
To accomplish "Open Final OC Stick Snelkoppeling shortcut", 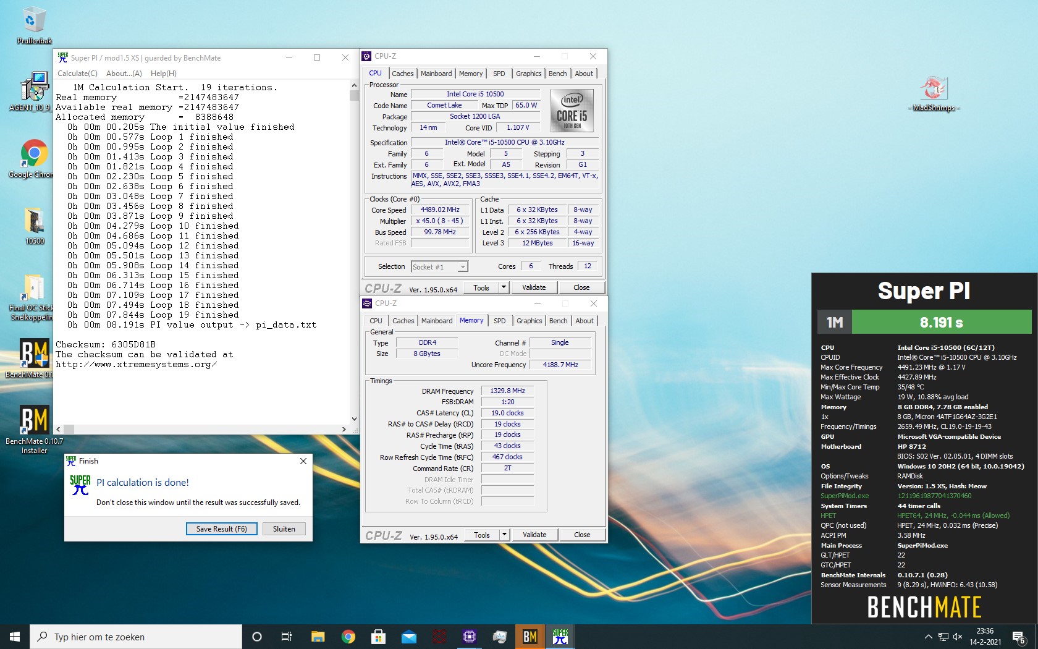I will 32,297.
